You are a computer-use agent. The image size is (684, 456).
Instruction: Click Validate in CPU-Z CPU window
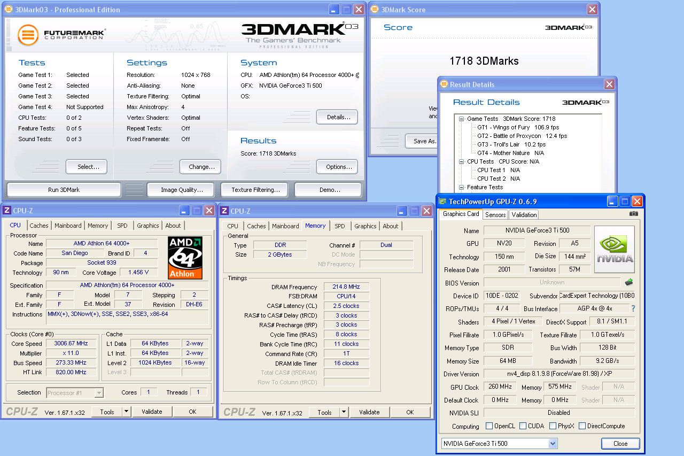click(x=152, y=412)
